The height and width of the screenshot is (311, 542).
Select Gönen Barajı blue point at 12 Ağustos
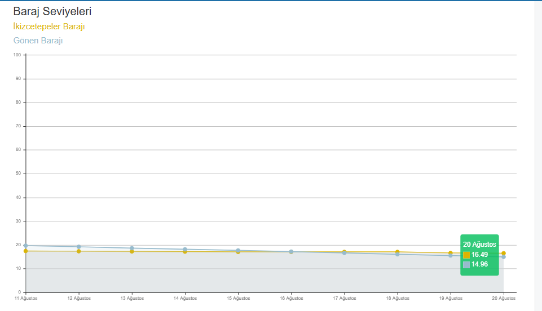coord(79,247)
